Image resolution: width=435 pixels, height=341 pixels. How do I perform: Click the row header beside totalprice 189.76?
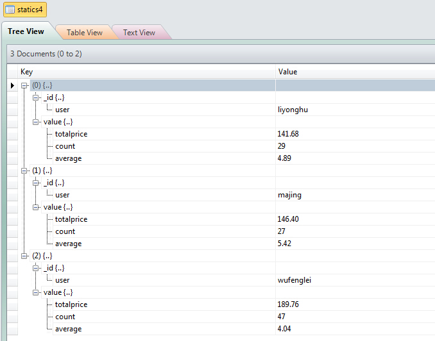(12, 304)
